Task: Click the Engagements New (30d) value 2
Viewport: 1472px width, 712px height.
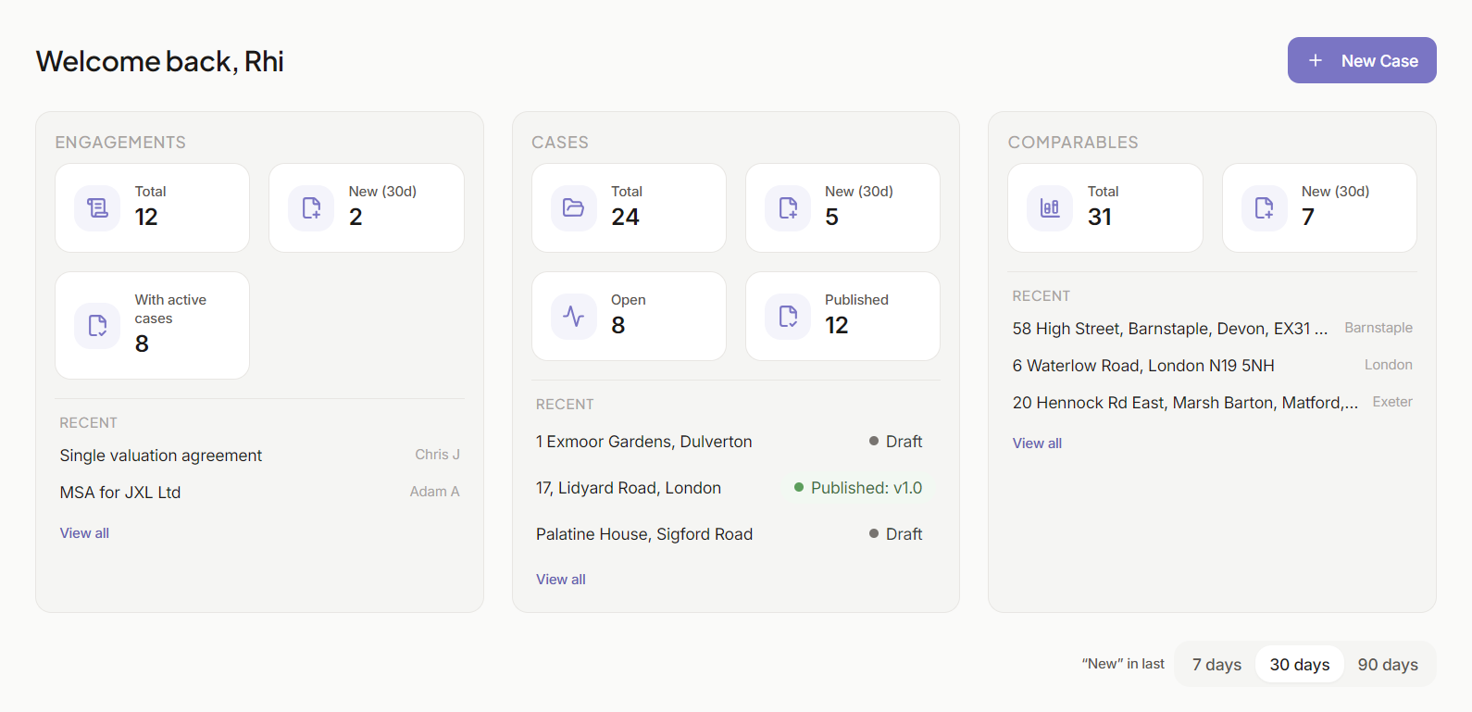Action: pos(356,218)
